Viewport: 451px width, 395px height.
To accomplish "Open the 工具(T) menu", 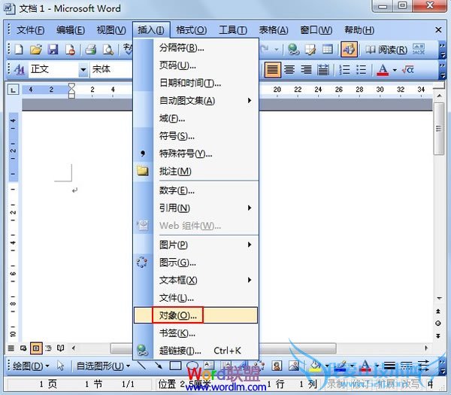I will tap(233, 30).
